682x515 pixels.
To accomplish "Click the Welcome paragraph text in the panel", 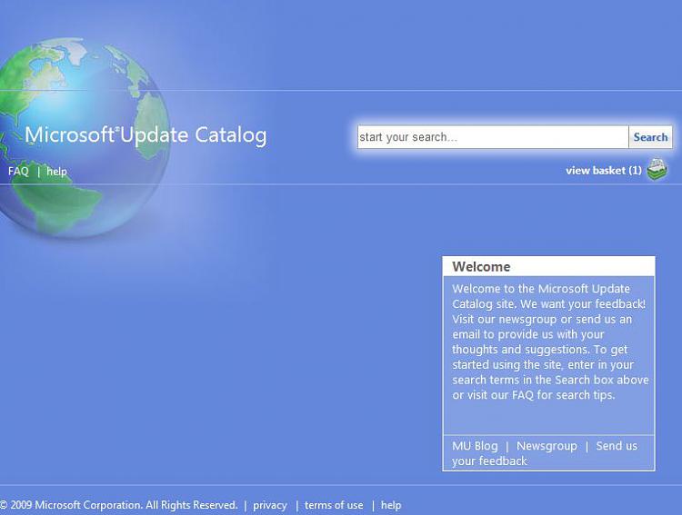I will (x=550, y=342).
